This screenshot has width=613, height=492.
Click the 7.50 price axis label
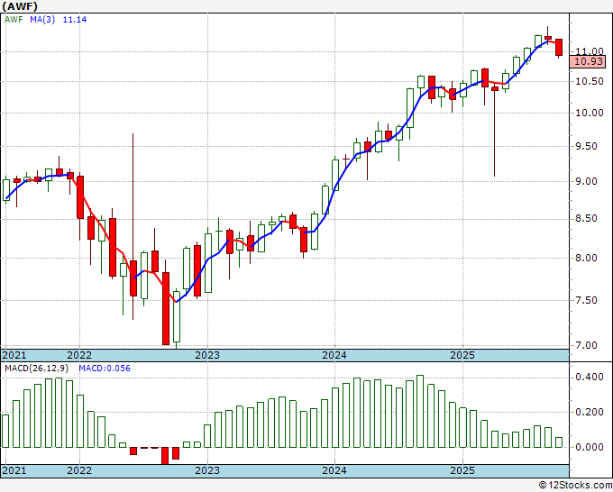pos(586,300)
